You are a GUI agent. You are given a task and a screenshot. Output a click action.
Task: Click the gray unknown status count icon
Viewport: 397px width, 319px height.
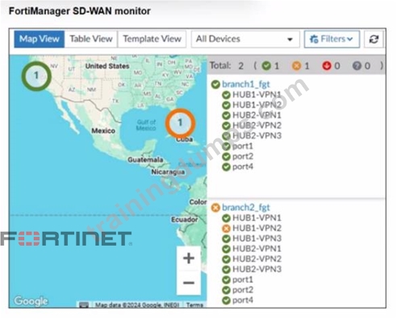(x=357, y=66)
